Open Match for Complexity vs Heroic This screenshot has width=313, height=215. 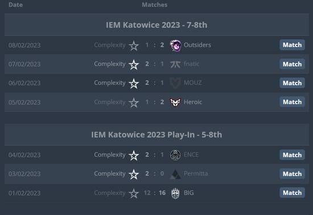[292, 102]
